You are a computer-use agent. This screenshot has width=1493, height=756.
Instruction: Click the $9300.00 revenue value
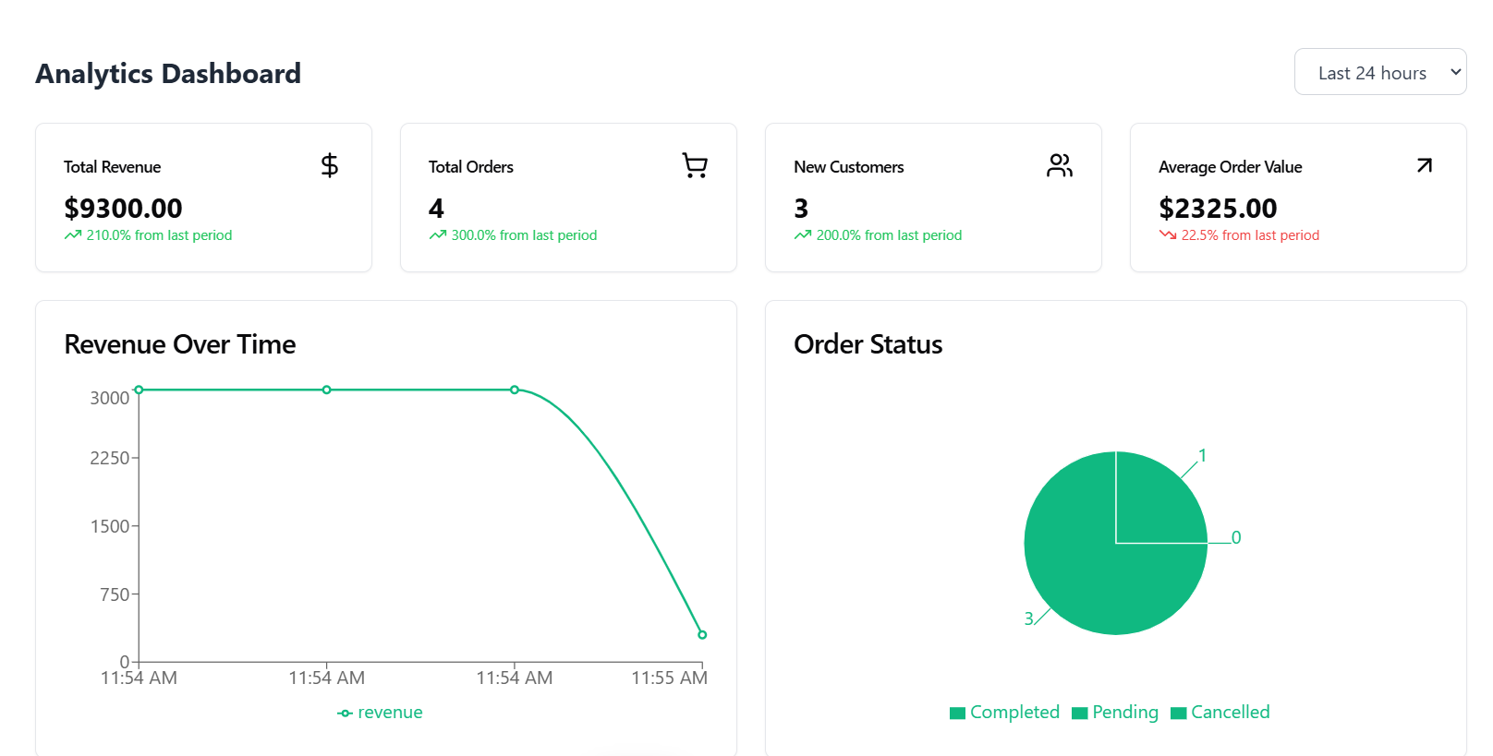(x=123, y=208)
